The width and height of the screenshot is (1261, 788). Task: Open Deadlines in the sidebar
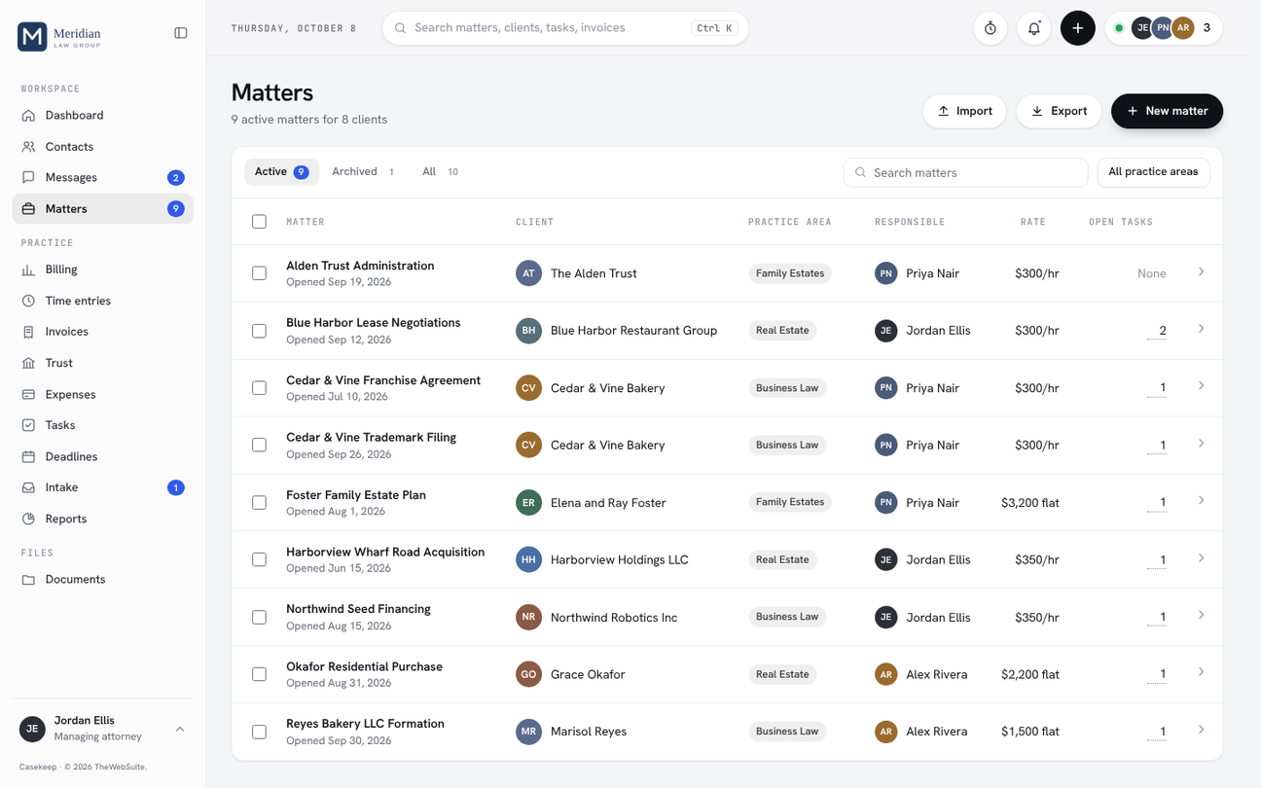click(103, 456)
